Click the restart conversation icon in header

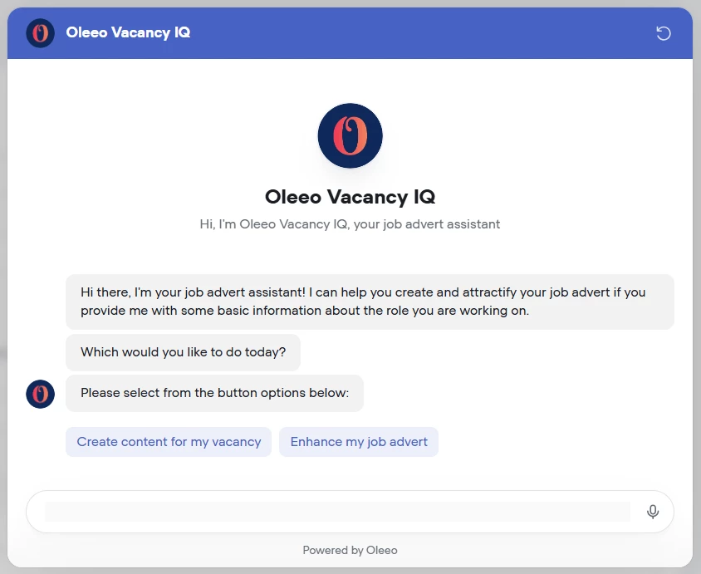pyautogui.click(x=663, y=33)
